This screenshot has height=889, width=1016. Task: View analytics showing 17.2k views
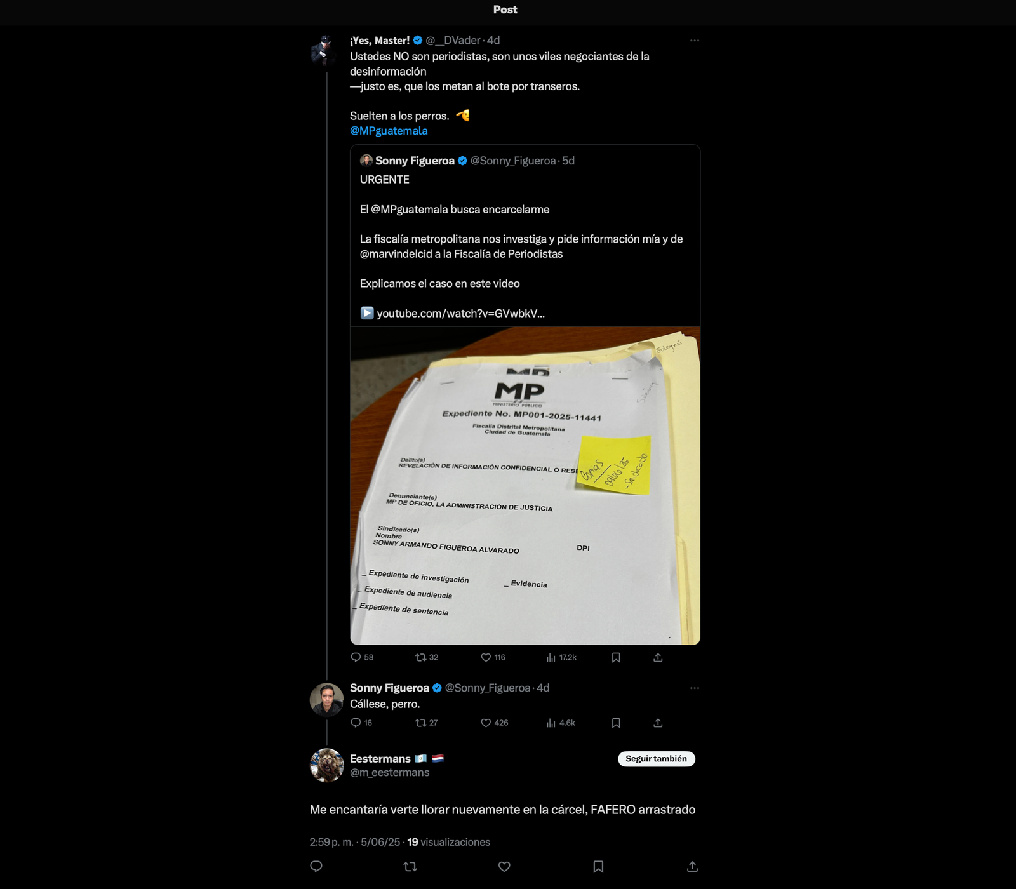[x=561, y=657]
